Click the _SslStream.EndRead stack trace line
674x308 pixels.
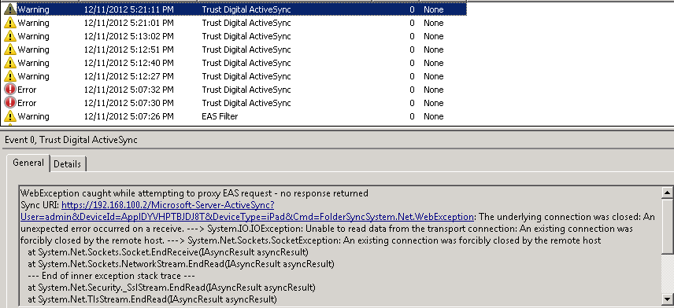172,287
